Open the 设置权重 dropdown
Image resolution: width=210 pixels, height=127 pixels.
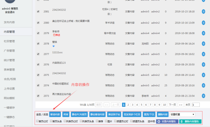182,114
